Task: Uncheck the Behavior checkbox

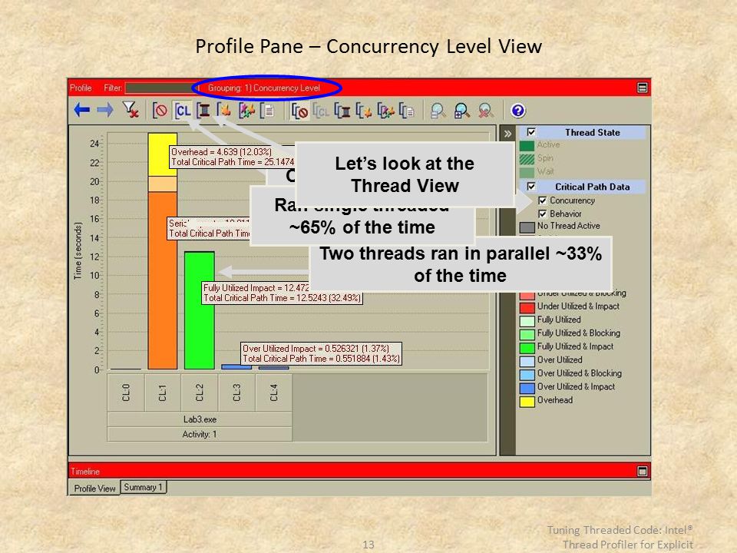Action: coord(543,214)
